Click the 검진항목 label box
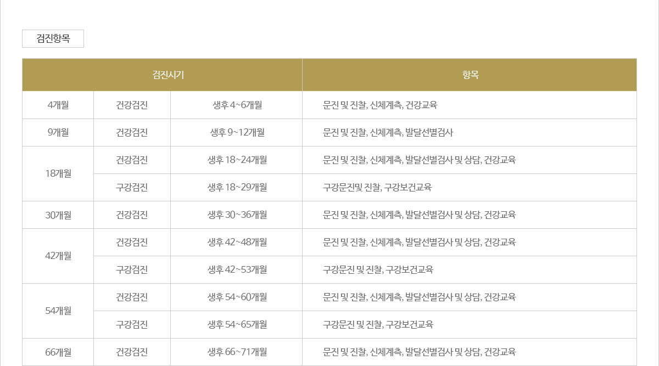 53,39
